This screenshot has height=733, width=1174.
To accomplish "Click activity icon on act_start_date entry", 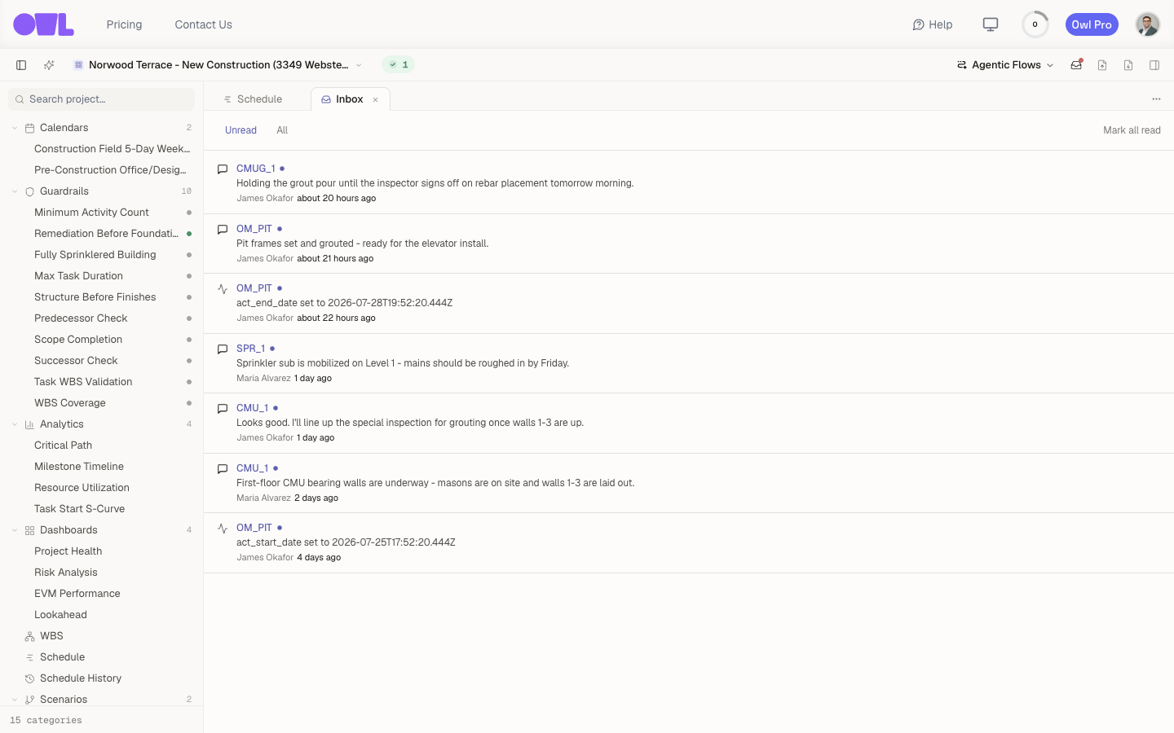I will coord(223,529).
